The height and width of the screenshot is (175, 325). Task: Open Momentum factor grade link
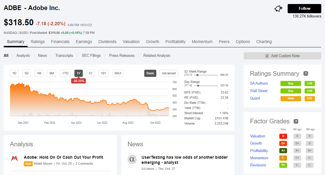259,158
